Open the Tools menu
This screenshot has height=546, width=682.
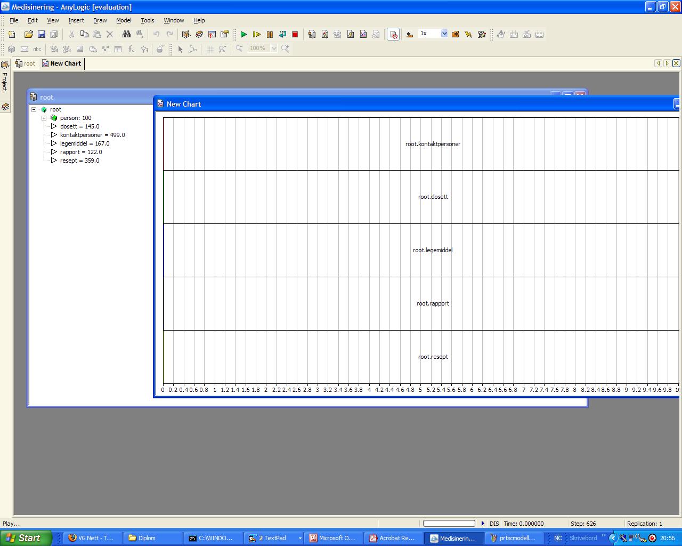click(147, 20)
